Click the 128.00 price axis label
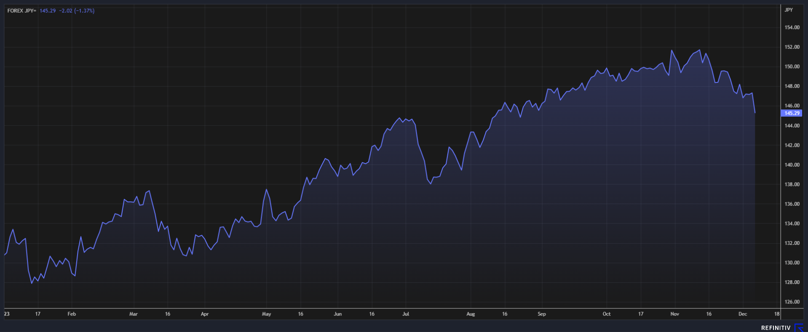The width and height of the screenshot is (808, 332). click(792, 282)
